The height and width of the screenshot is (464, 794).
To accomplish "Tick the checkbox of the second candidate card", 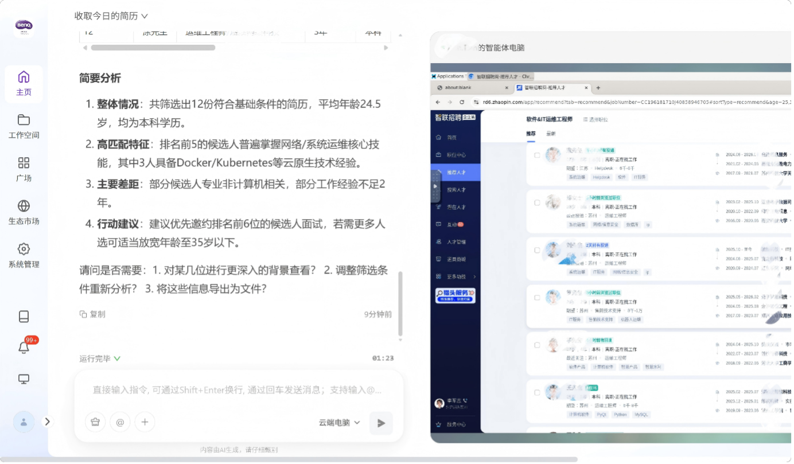I will [x=537, y=202].
